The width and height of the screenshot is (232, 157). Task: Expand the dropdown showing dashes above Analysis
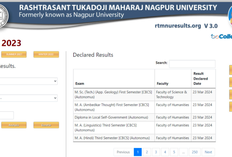click(x=29, y=98)
